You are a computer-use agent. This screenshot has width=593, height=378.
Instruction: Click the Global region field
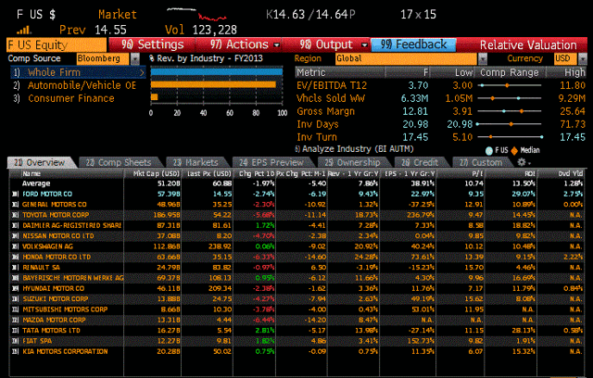(x=406, y=58)
